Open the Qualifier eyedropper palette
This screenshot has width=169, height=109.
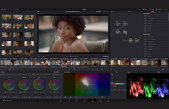[79, 69]
